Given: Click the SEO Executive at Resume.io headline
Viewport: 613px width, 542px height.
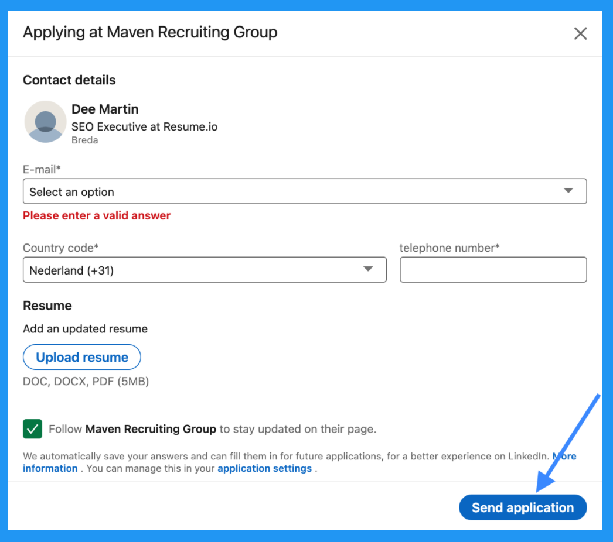Looking at the screenshot, I should (x=144, y=126).
